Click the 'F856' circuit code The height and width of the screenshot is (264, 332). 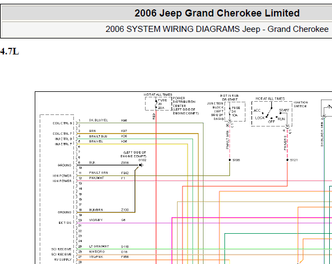click(x=125, y=257)
